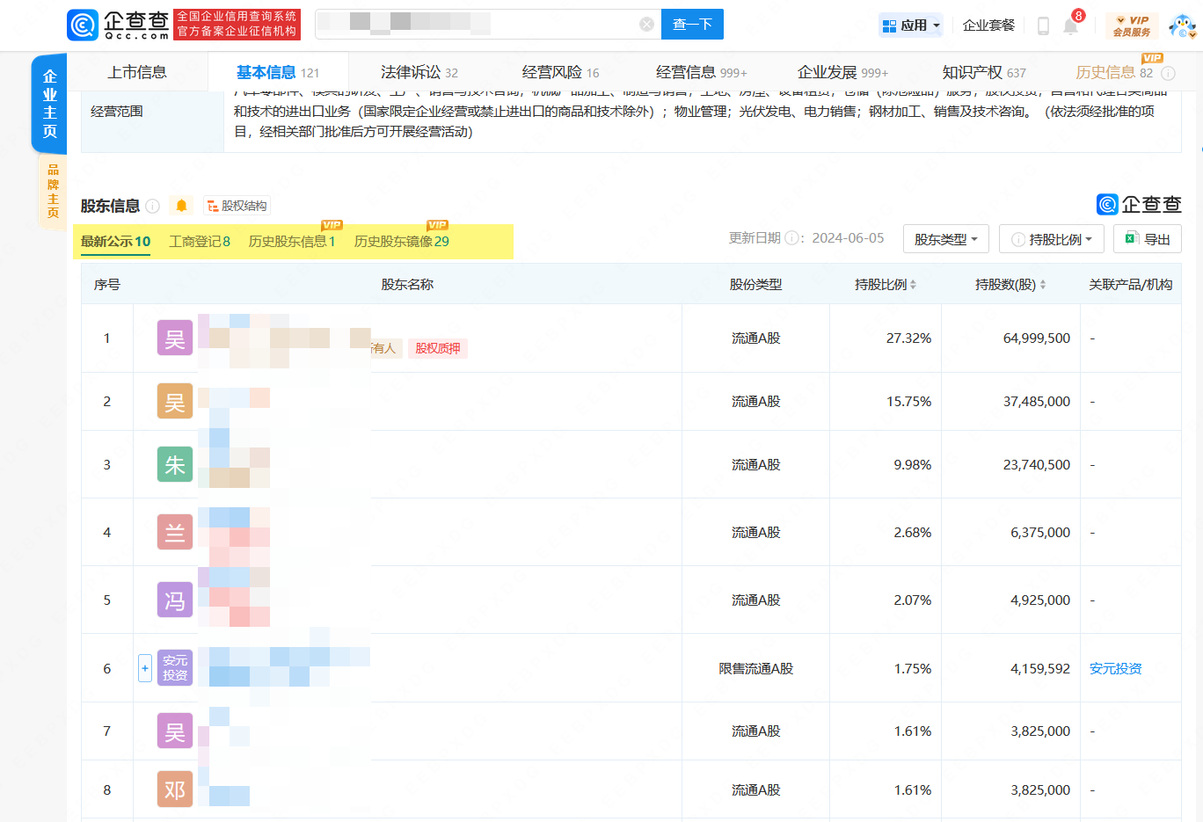1203x822 pixels.
Task: Open the 股东类型 filter dropdown
Action: [945, 239]
